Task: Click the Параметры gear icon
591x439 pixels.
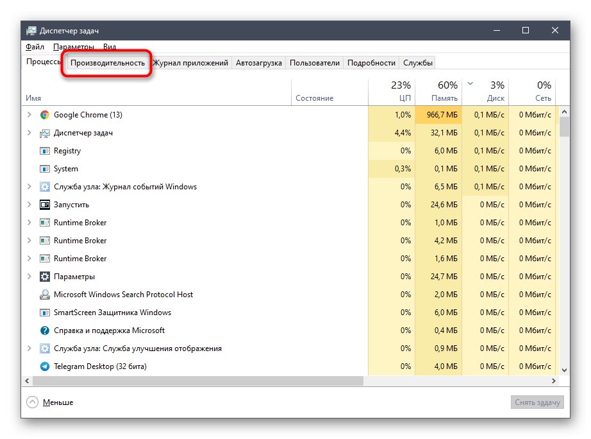Action: [45, 277]
